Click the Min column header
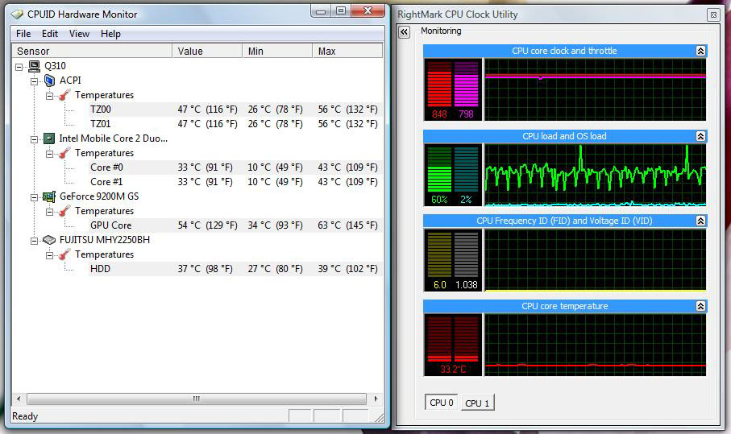Screen dimensions: 731x434 (277, 51)
